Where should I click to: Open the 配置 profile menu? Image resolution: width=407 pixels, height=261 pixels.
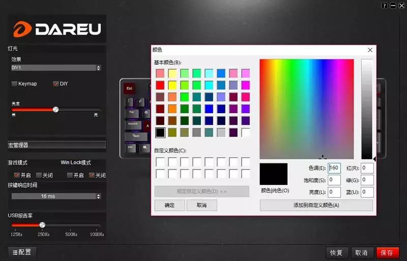click(x=22, y=252)
